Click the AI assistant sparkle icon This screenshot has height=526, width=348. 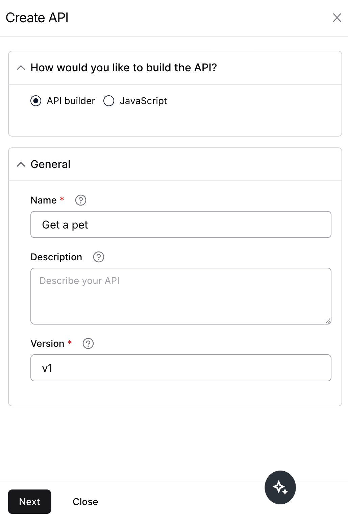(x=280, y=487)
